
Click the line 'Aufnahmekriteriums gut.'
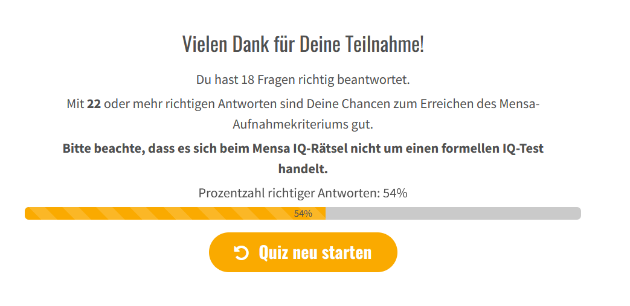303,124
